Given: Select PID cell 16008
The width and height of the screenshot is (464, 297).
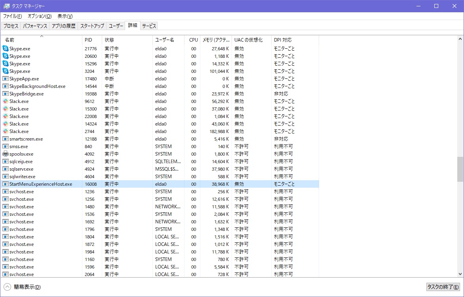Looking at the screenshot, I should [x=91, y=184].
